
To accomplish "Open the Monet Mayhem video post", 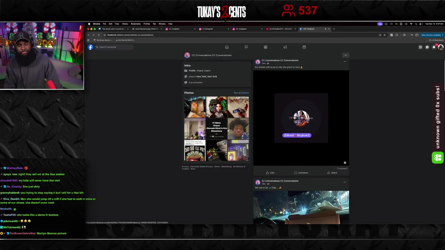I will [x=301, y=118].
